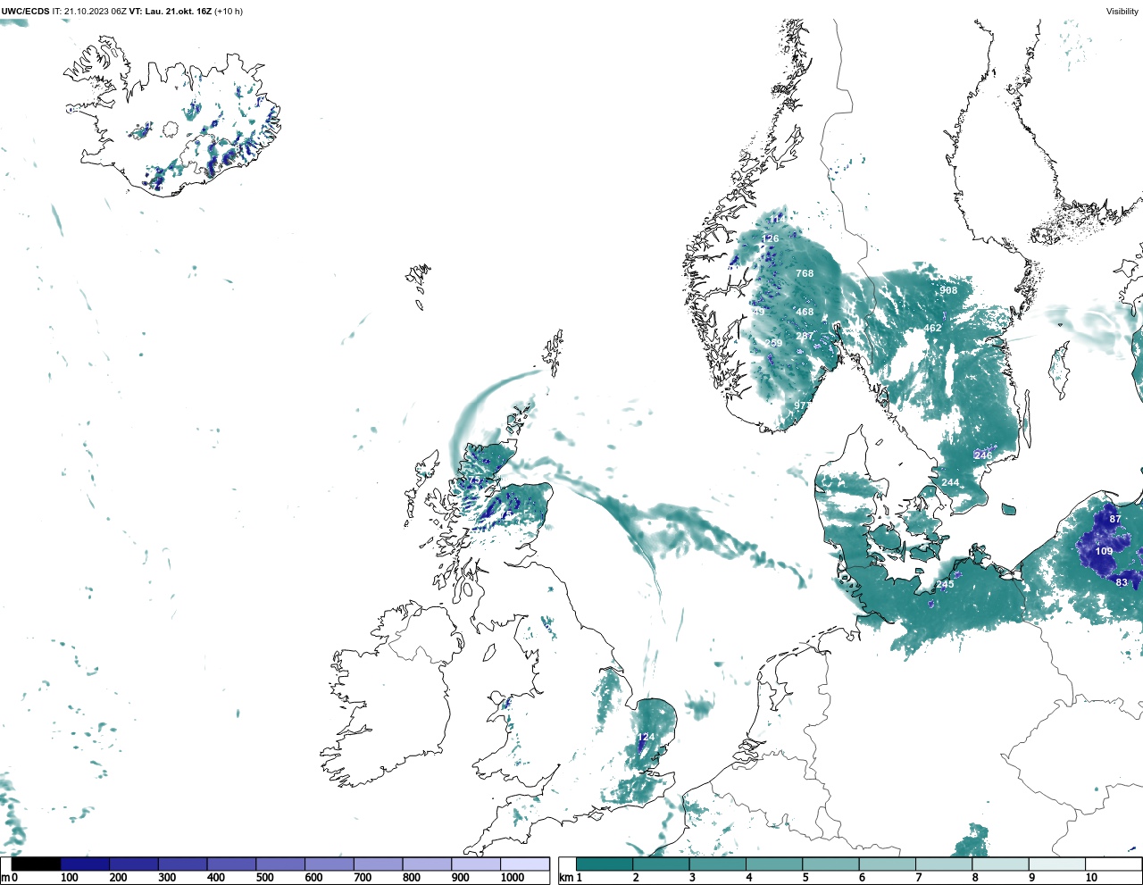The width and height of the screenshot is (1143, 885).
Task: Click the '908' visibility value over Sweden
Action: click(948, 290)
